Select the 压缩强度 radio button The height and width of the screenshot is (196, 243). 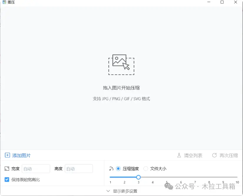pos(118,168)
